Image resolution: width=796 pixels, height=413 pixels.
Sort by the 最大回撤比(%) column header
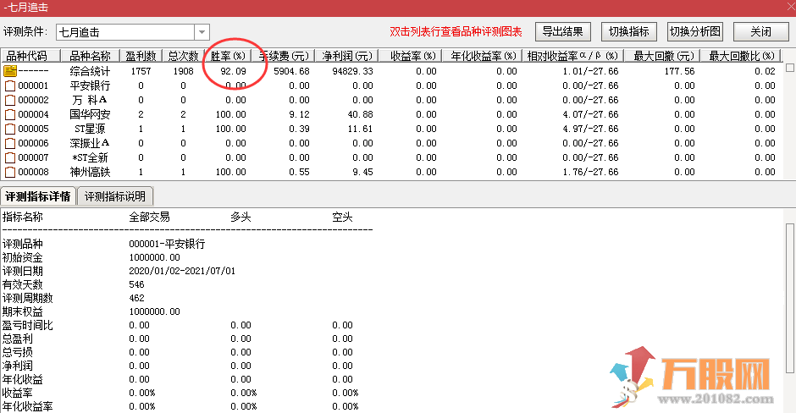[x=741, y=55]
